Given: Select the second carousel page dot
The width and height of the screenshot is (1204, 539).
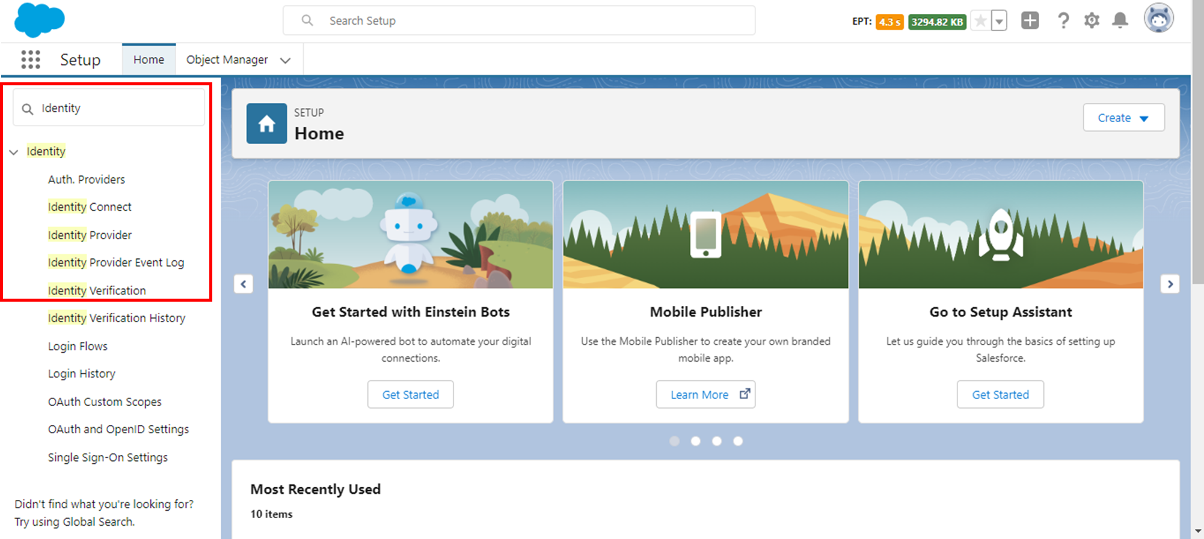Looking at the screenshot, I should 696,441.
